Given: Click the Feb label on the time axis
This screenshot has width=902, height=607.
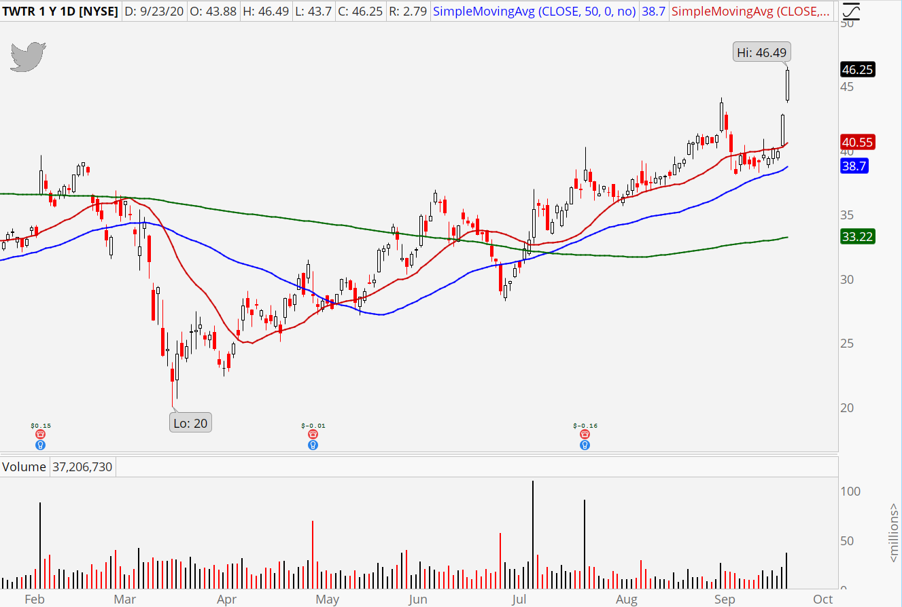Looking at the screenshot, I should pyautogui.click(x=34, y=599).
